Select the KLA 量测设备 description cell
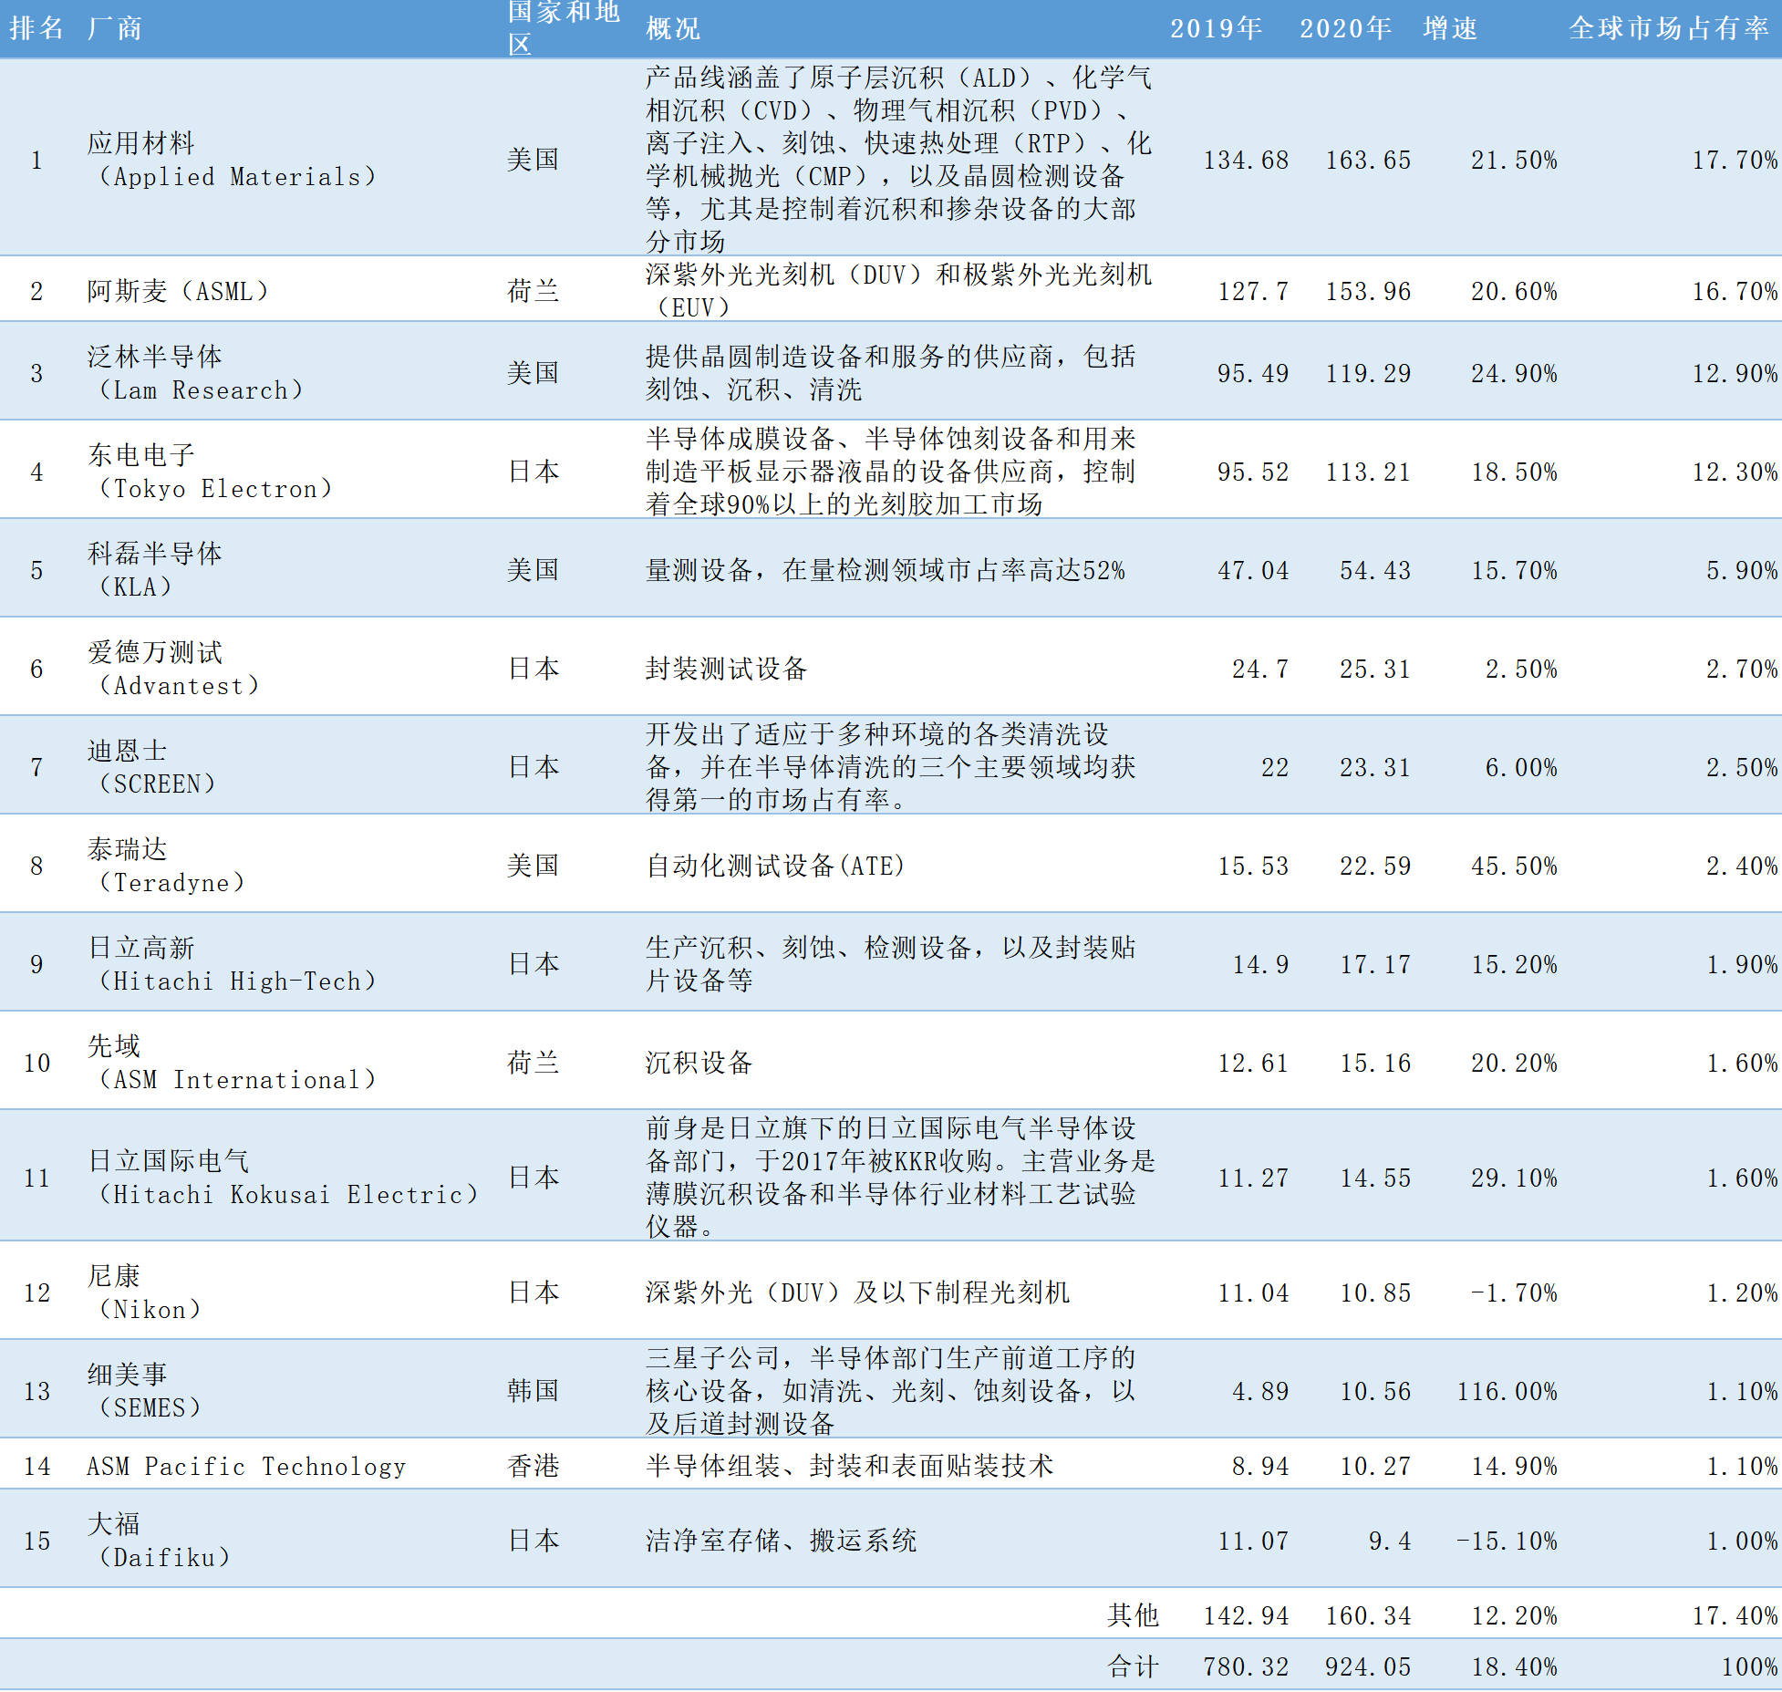1782x1692 pixels. (886, 570)
